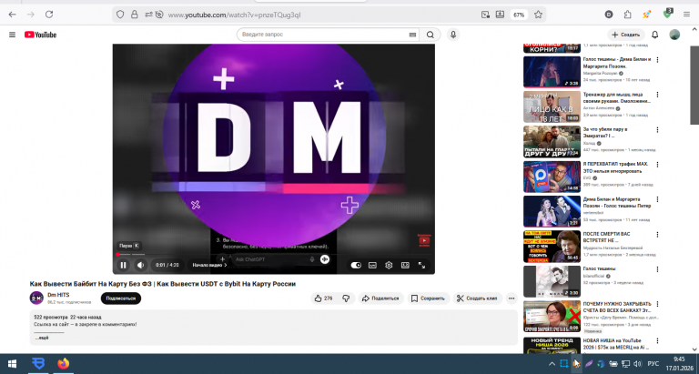Open Firefox from the taskbar
699x374 pixels.
[x=64, y=364]
